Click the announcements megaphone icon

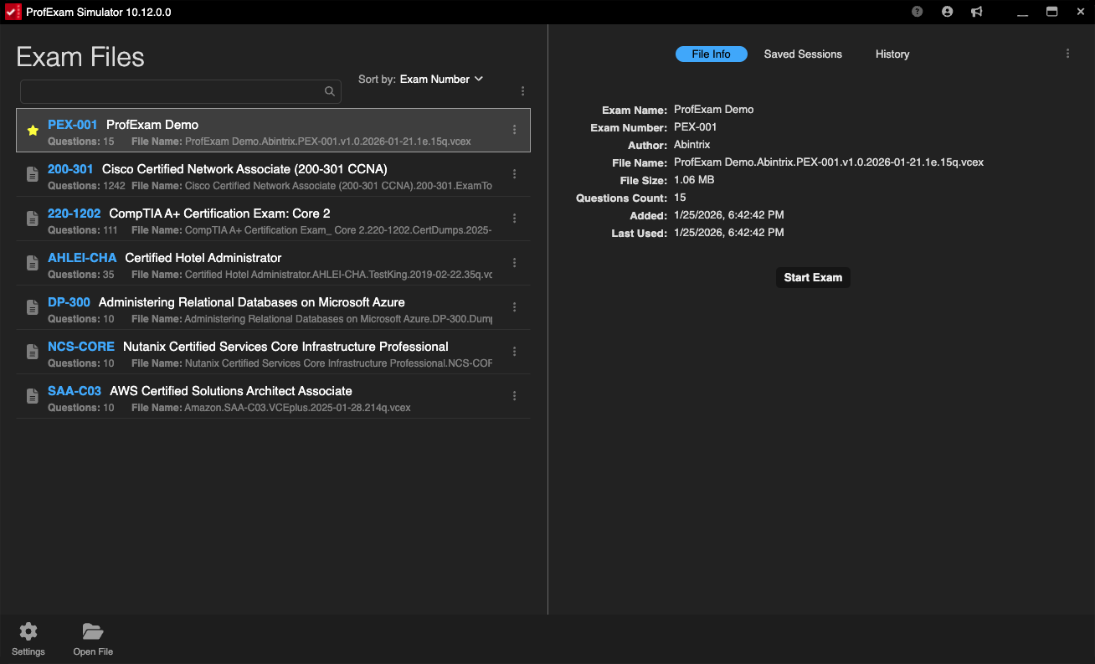[976, 12]
